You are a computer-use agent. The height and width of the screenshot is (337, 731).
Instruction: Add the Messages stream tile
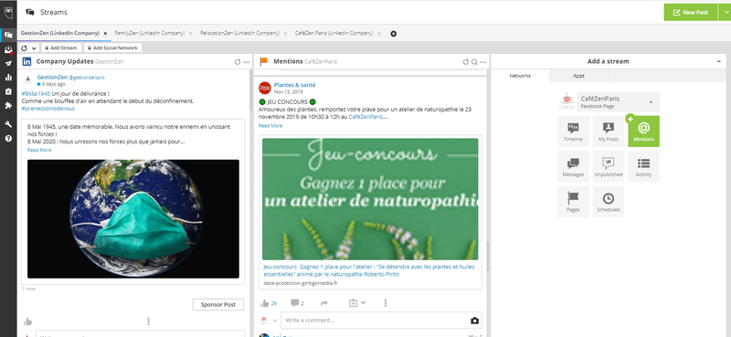573,166
